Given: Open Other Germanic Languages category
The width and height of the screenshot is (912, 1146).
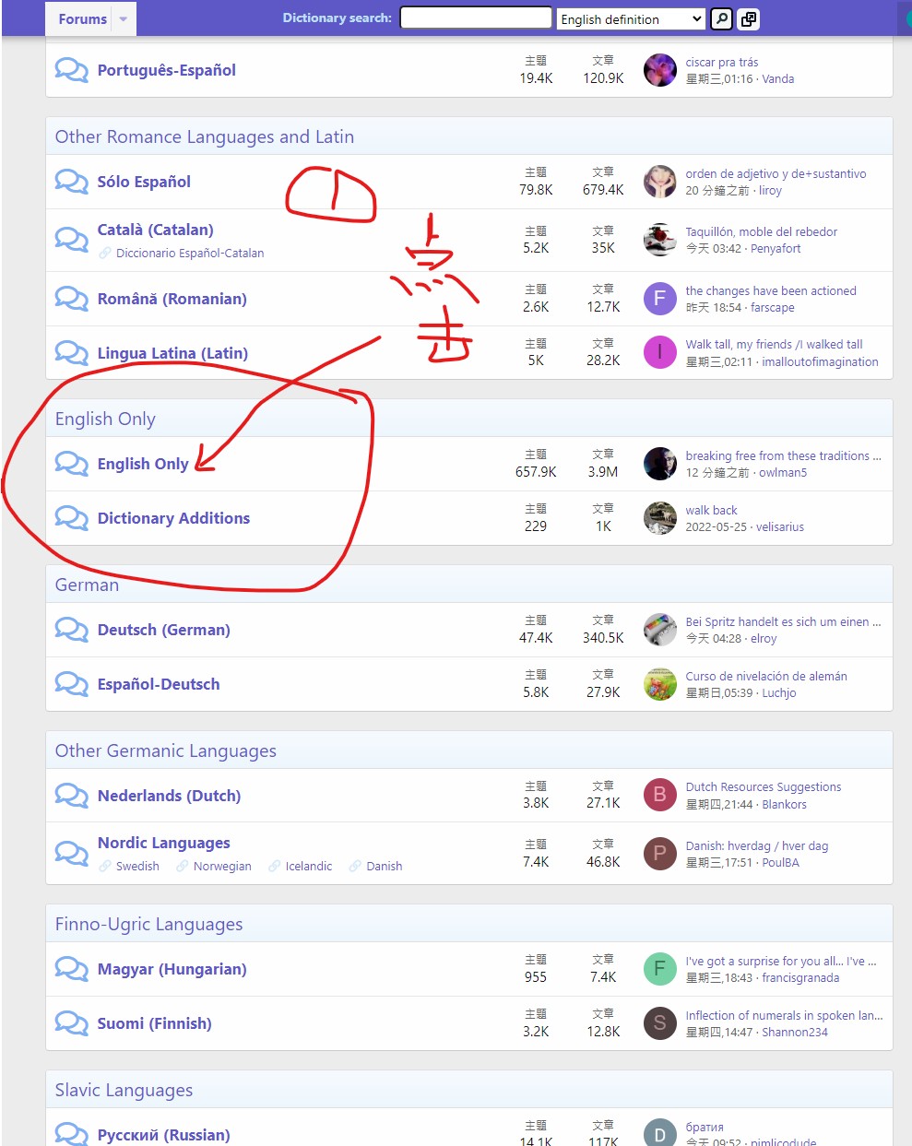Looking at the screenshot, I should click(166, 750).
